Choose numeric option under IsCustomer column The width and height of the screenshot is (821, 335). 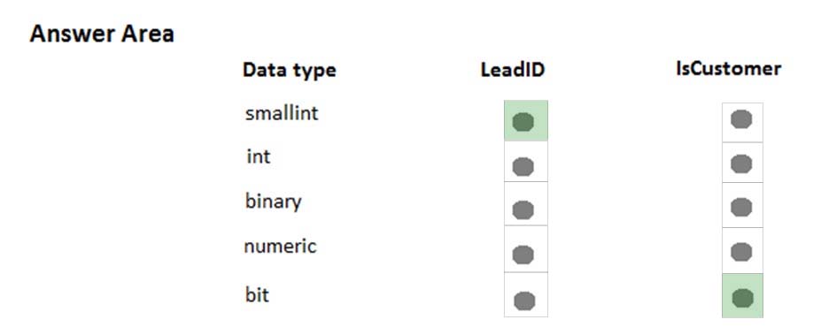741,252
